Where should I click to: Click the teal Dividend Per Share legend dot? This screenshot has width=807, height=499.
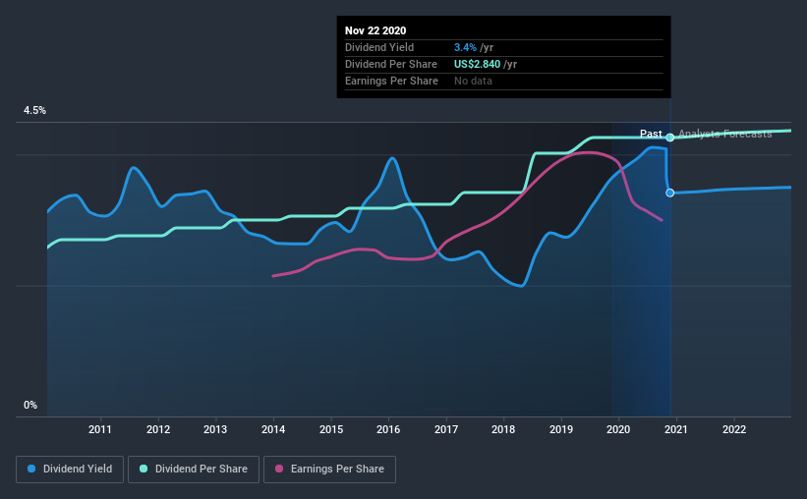click(x=144, y=469)
